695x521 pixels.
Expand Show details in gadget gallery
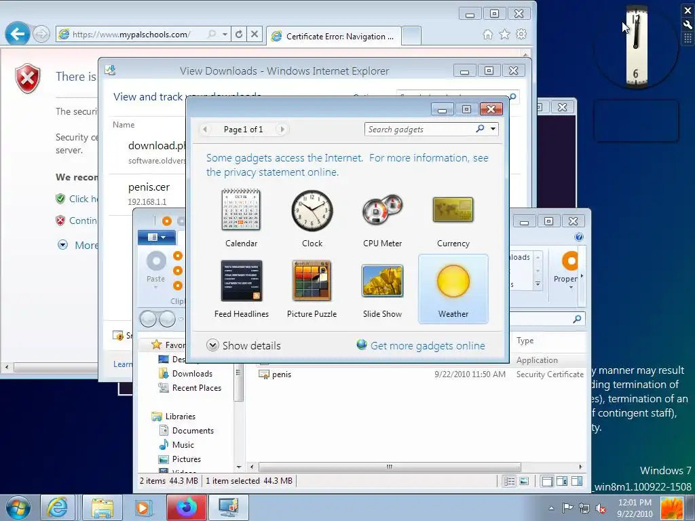coord(244,345)
